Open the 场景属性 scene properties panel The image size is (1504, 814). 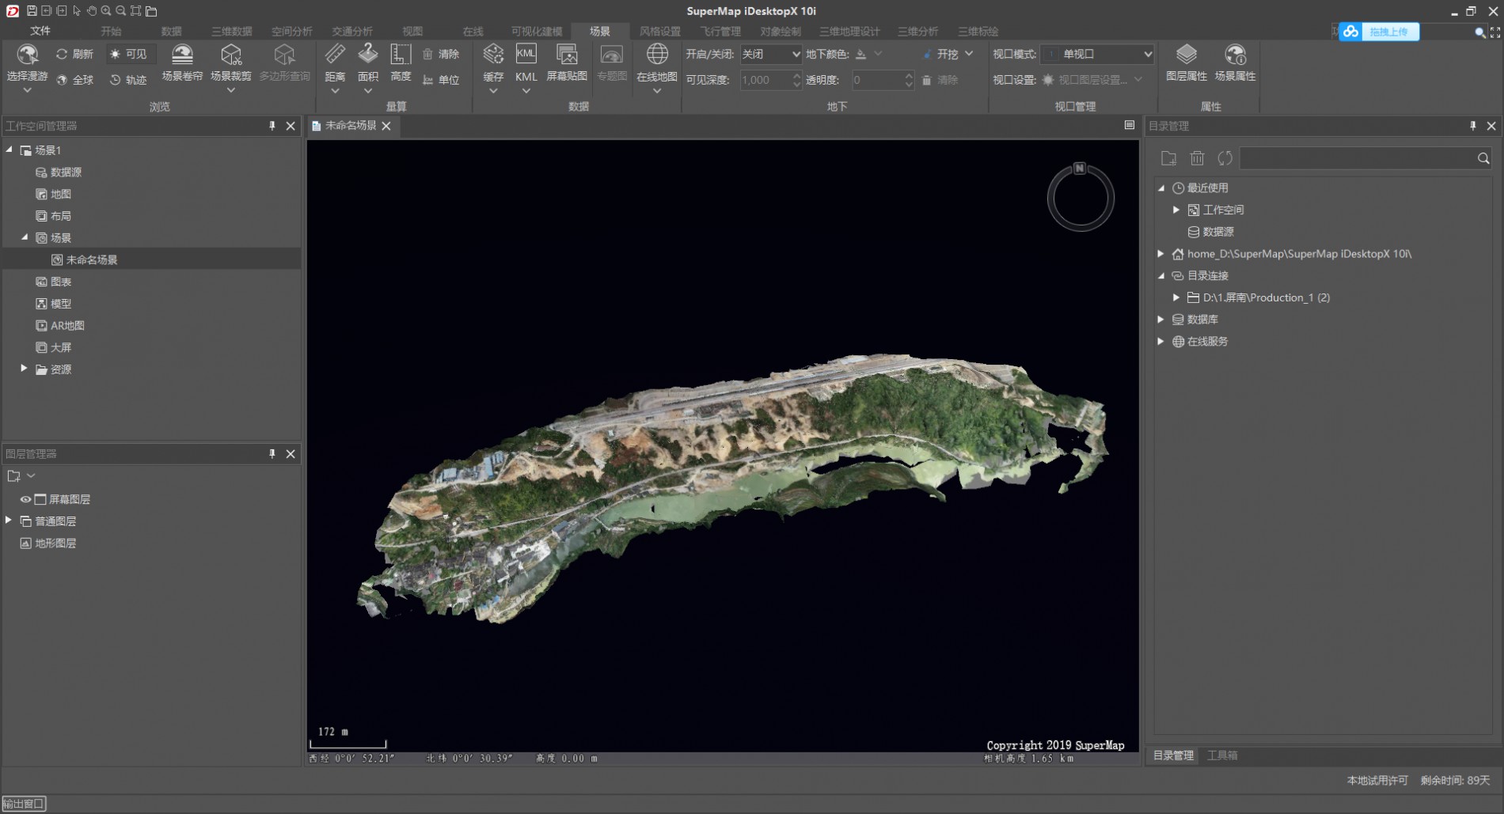click(x=1235, y=62)
